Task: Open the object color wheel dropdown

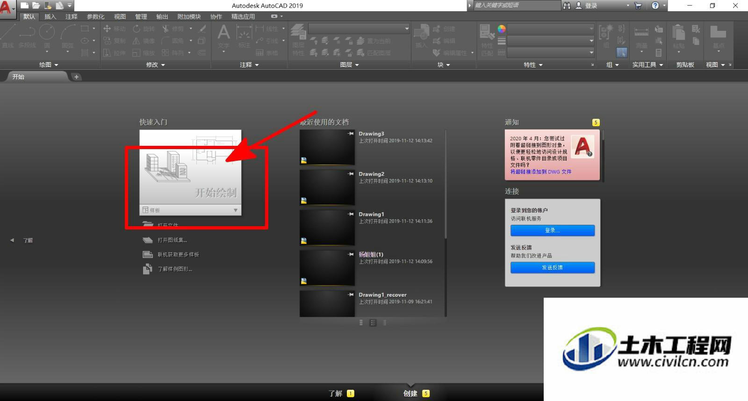Action: (x=501, y=29)
